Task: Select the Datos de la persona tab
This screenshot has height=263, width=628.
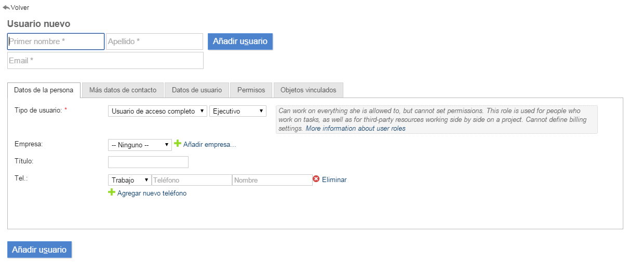Action: point(44,90)
